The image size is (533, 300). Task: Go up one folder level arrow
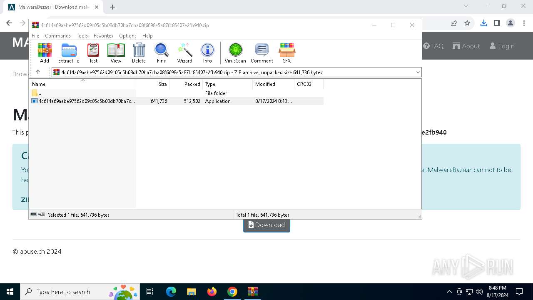click(x=38, y=72)
